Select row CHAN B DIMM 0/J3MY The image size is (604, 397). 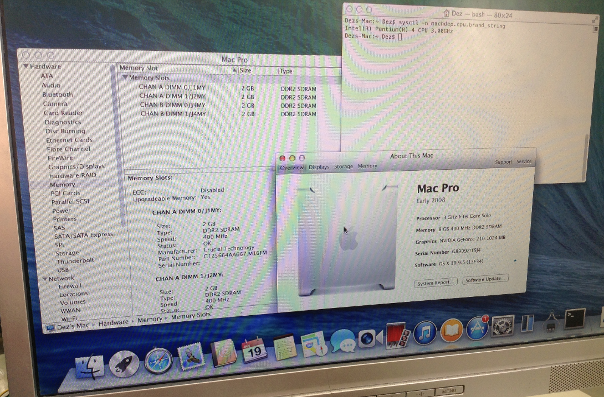click(x=229, y=105)
